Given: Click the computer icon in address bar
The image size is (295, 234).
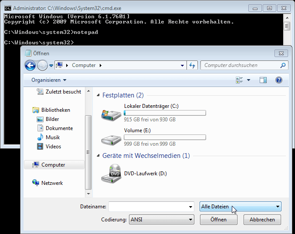Looking at the screenshot, I should point(59,65).
